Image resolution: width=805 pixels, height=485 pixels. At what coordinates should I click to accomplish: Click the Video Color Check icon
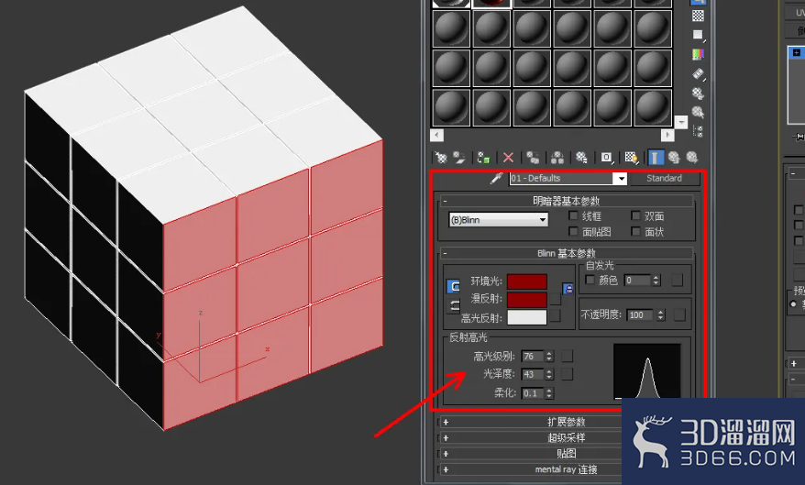[x=698, y=54]
